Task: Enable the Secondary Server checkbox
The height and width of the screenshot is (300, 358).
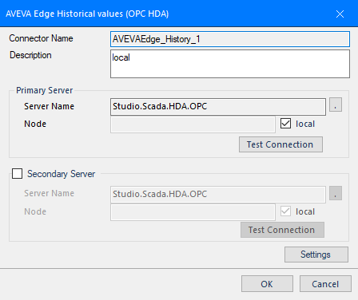Action: (18, 174)
